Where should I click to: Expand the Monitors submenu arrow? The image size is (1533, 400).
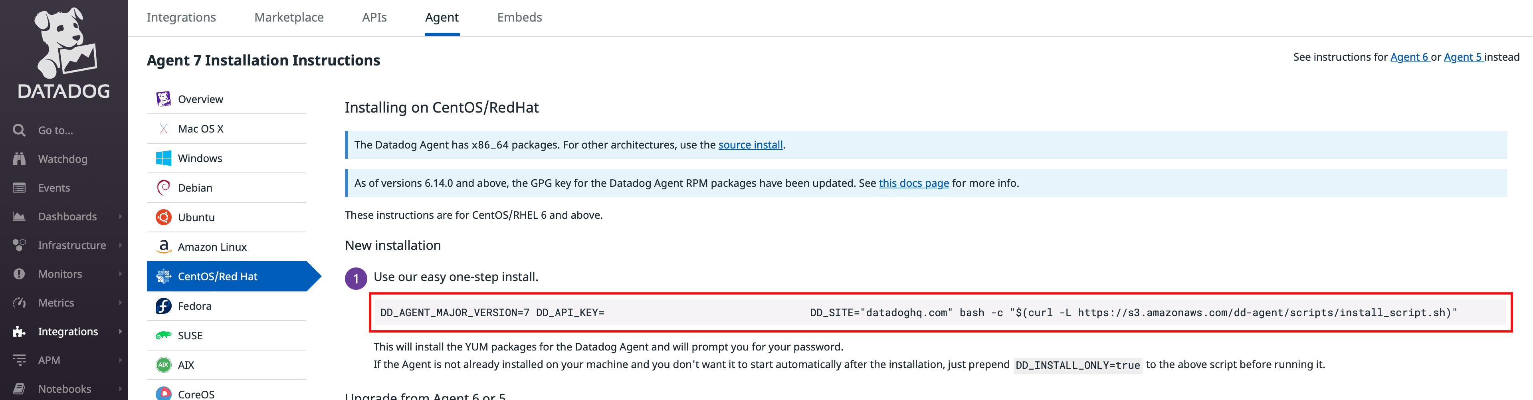coord(120,274)
